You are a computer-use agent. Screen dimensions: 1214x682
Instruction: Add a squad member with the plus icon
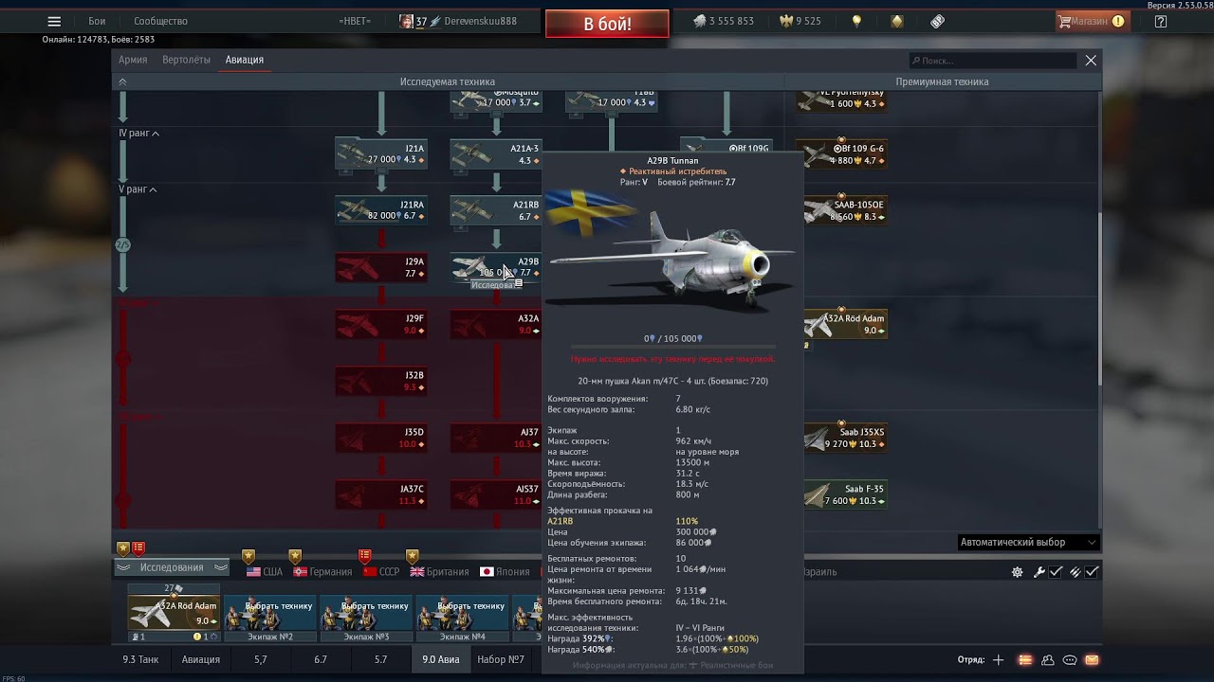coord(998,659)
